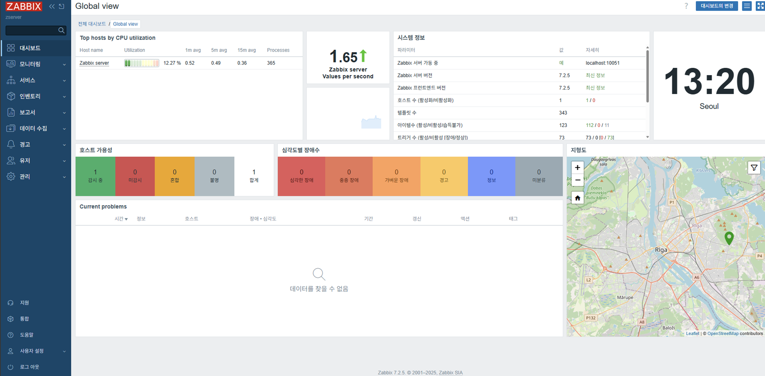Click the green 감시 중 tile

pyautogui.click(x=95, y=176)
